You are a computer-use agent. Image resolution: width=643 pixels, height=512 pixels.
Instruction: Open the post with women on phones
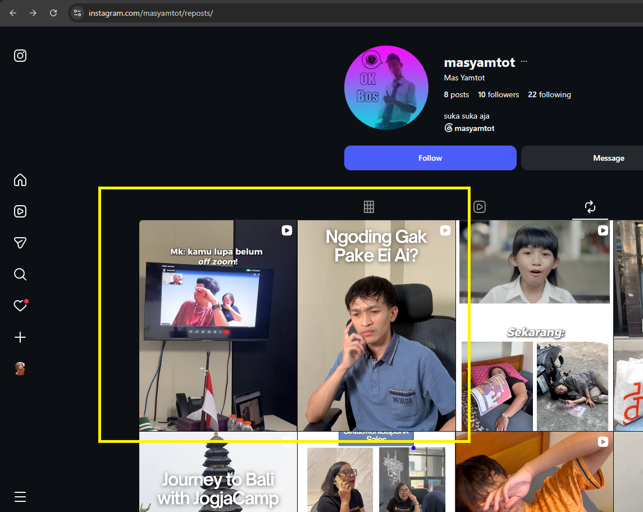[376, 472]
